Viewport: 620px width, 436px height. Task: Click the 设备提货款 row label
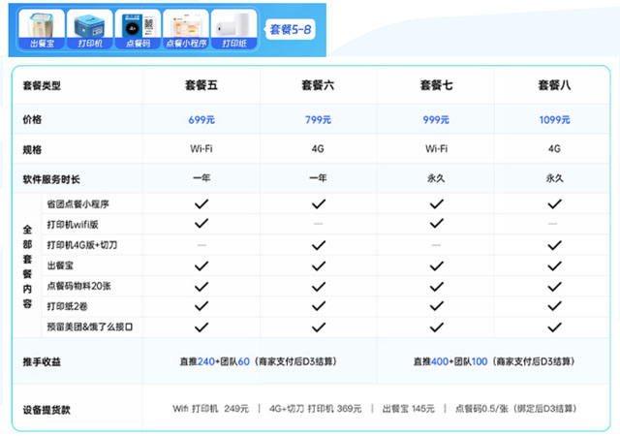point(46,409)
